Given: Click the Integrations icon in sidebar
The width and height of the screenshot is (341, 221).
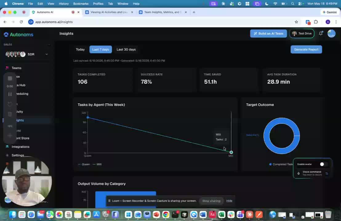Looking at the screenshot, I should [x=7, y=147].
